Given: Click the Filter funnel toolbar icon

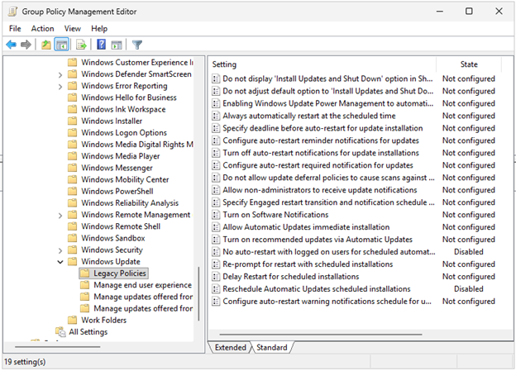Looking at the screenshot, I should click(x=137, y=45).
